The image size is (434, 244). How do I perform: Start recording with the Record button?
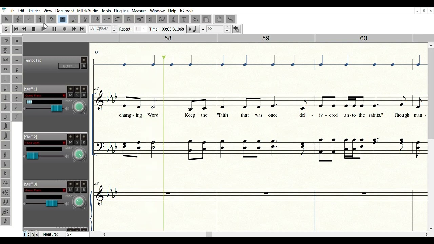coord(64,29)
